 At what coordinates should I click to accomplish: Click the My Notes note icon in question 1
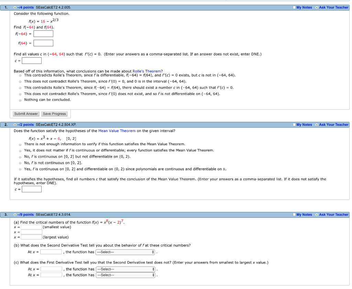tap(294, 8)
